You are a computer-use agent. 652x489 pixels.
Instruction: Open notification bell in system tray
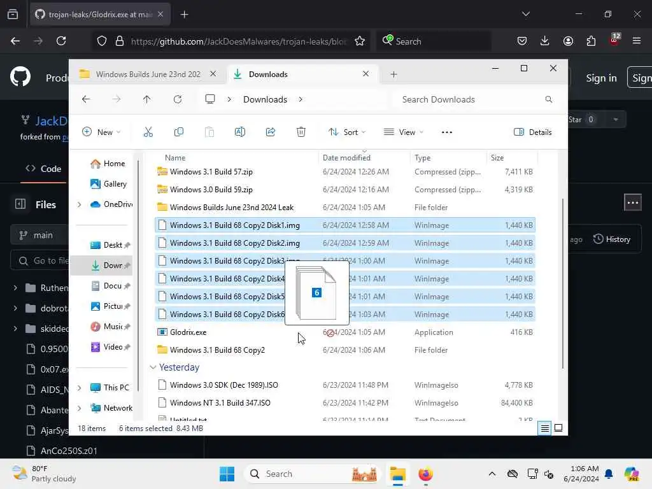609,474
